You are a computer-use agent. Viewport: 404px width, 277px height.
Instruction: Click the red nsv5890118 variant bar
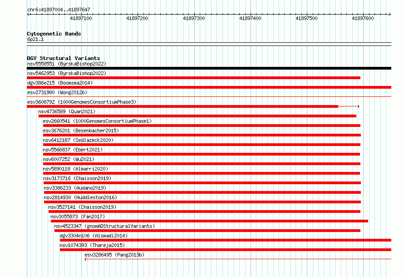tap(202, 173)
